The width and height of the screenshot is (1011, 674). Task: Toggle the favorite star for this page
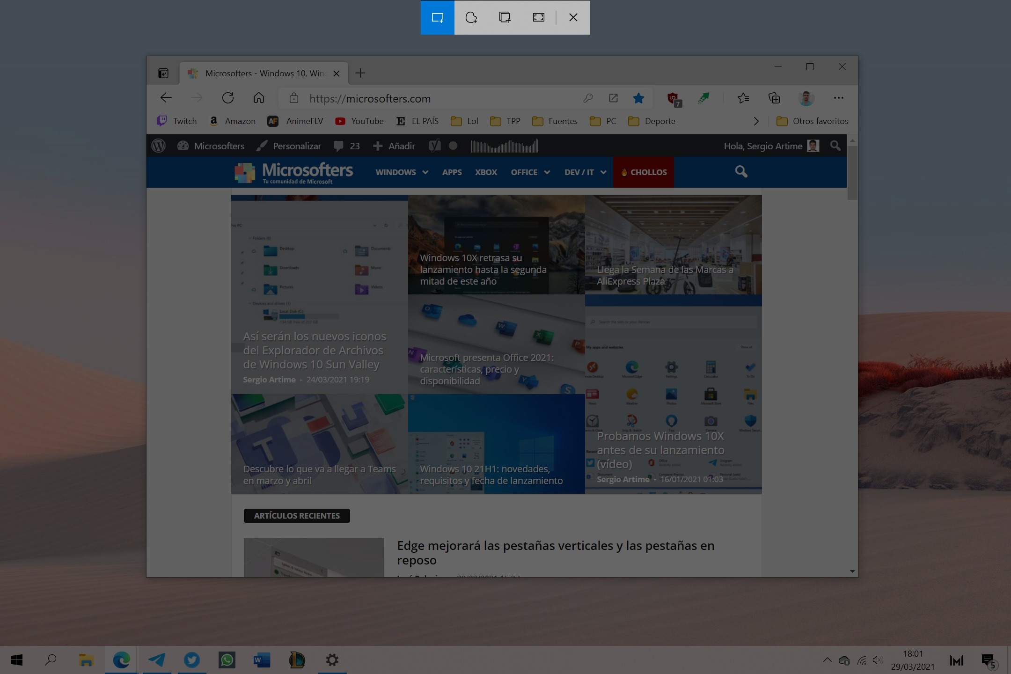638,98
